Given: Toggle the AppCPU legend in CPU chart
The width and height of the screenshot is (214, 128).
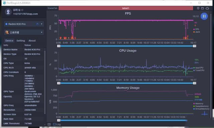Looking at the screenshot, I should (x=198, y=68).
